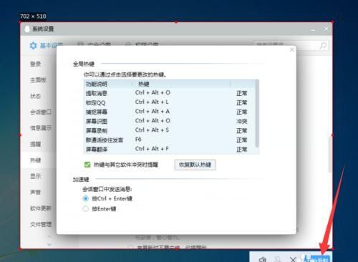Viewport: 358px width, 262px height.
Task: Toggle 热键与其它软件冲突时提醒 checkbox
Action: point(87,165)
